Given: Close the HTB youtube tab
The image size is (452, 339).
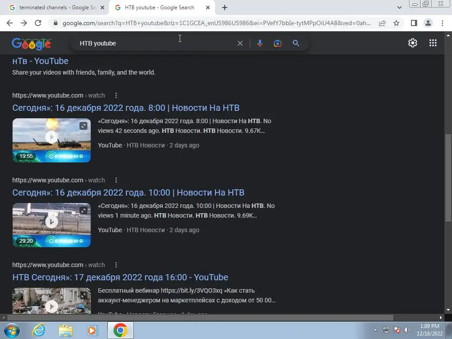Looking at the screenshot, I should pyautogui.click(x=208, y=8).
